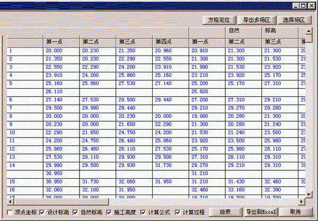
Task: Select row number 1
Action: (x=25, y=51)
